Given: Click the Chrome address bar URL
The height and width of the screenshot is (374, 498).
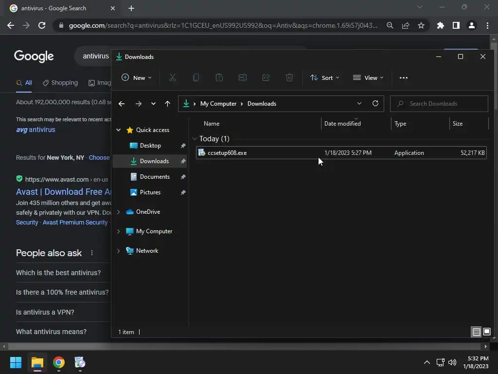Looking at the screenshot, I should pos(223,25).
